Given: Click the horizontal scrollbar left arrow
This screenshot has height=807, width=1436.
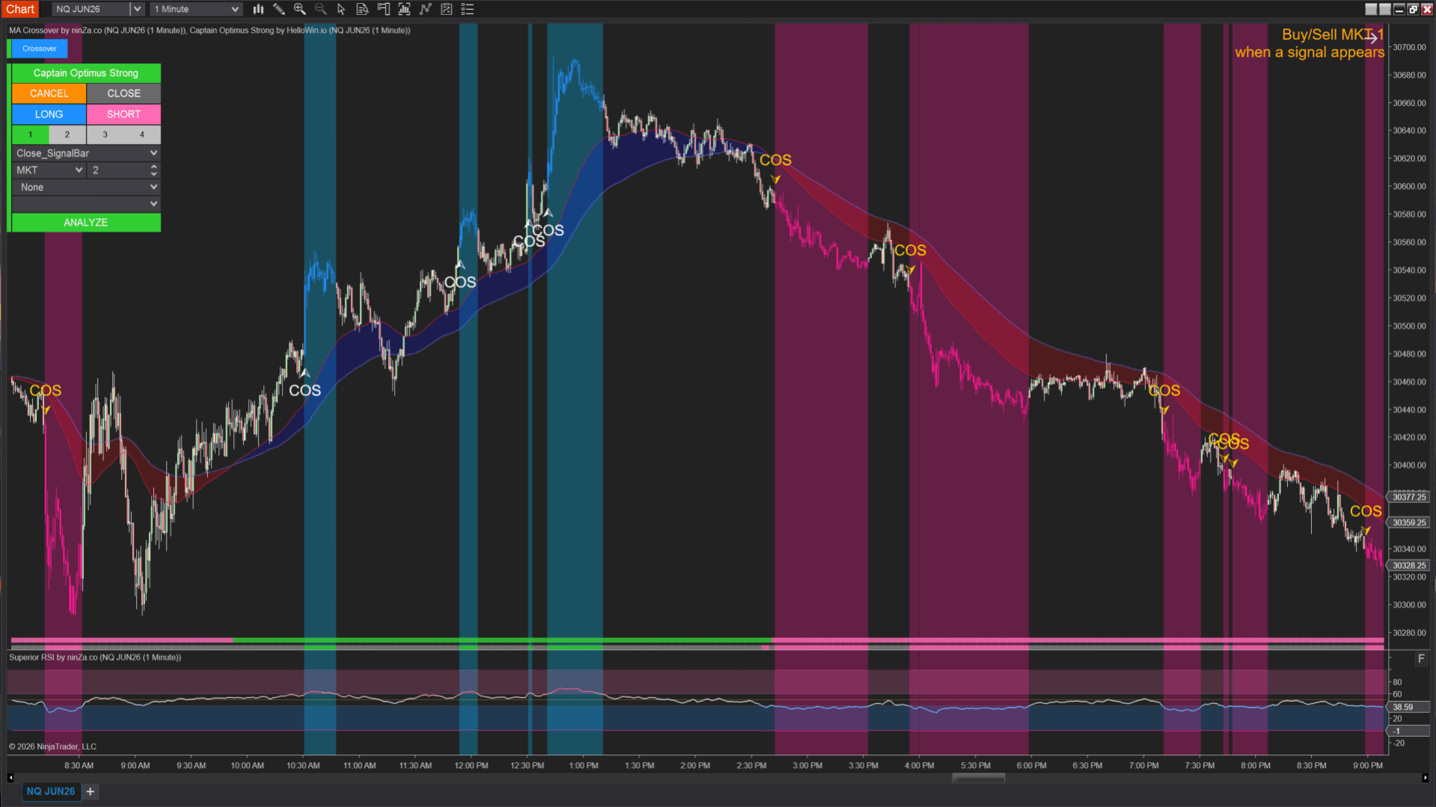Looking at the screenshot, I should pos(10,778).
